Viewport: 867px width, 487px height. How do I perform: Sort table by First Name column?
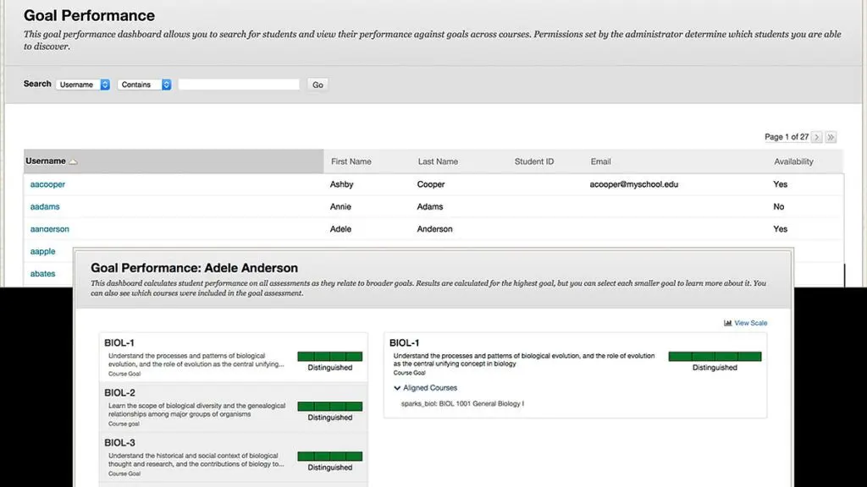click(x=351, y=161)
